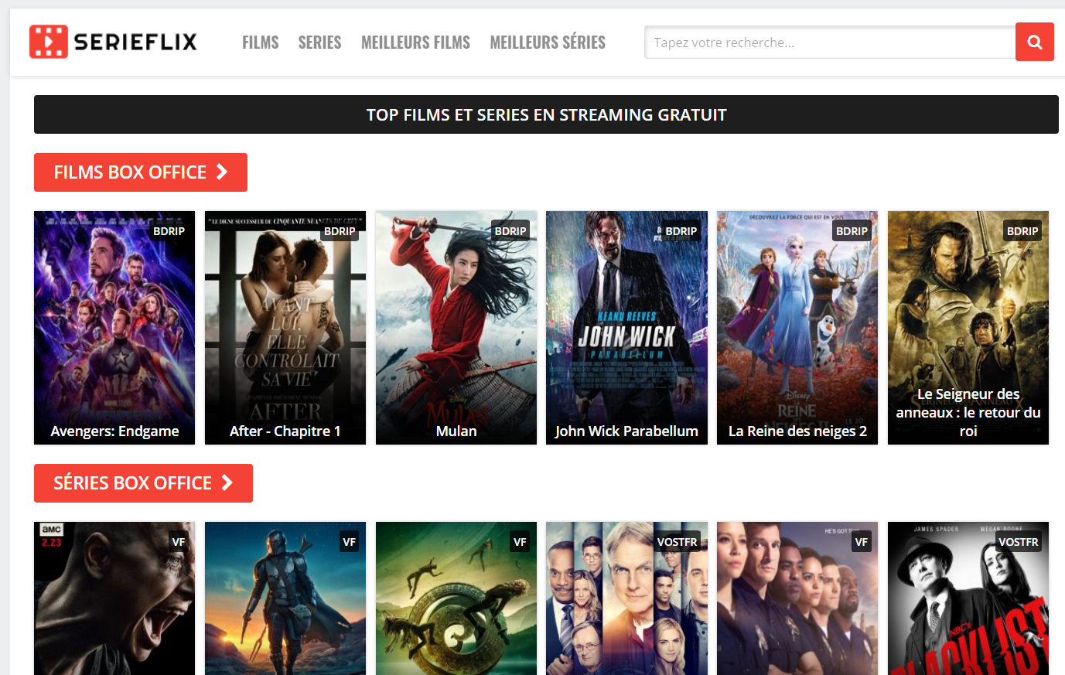Open La Reine des neiges 2 poster
The height and width of the screenshot is (675, 1065).
797,328
